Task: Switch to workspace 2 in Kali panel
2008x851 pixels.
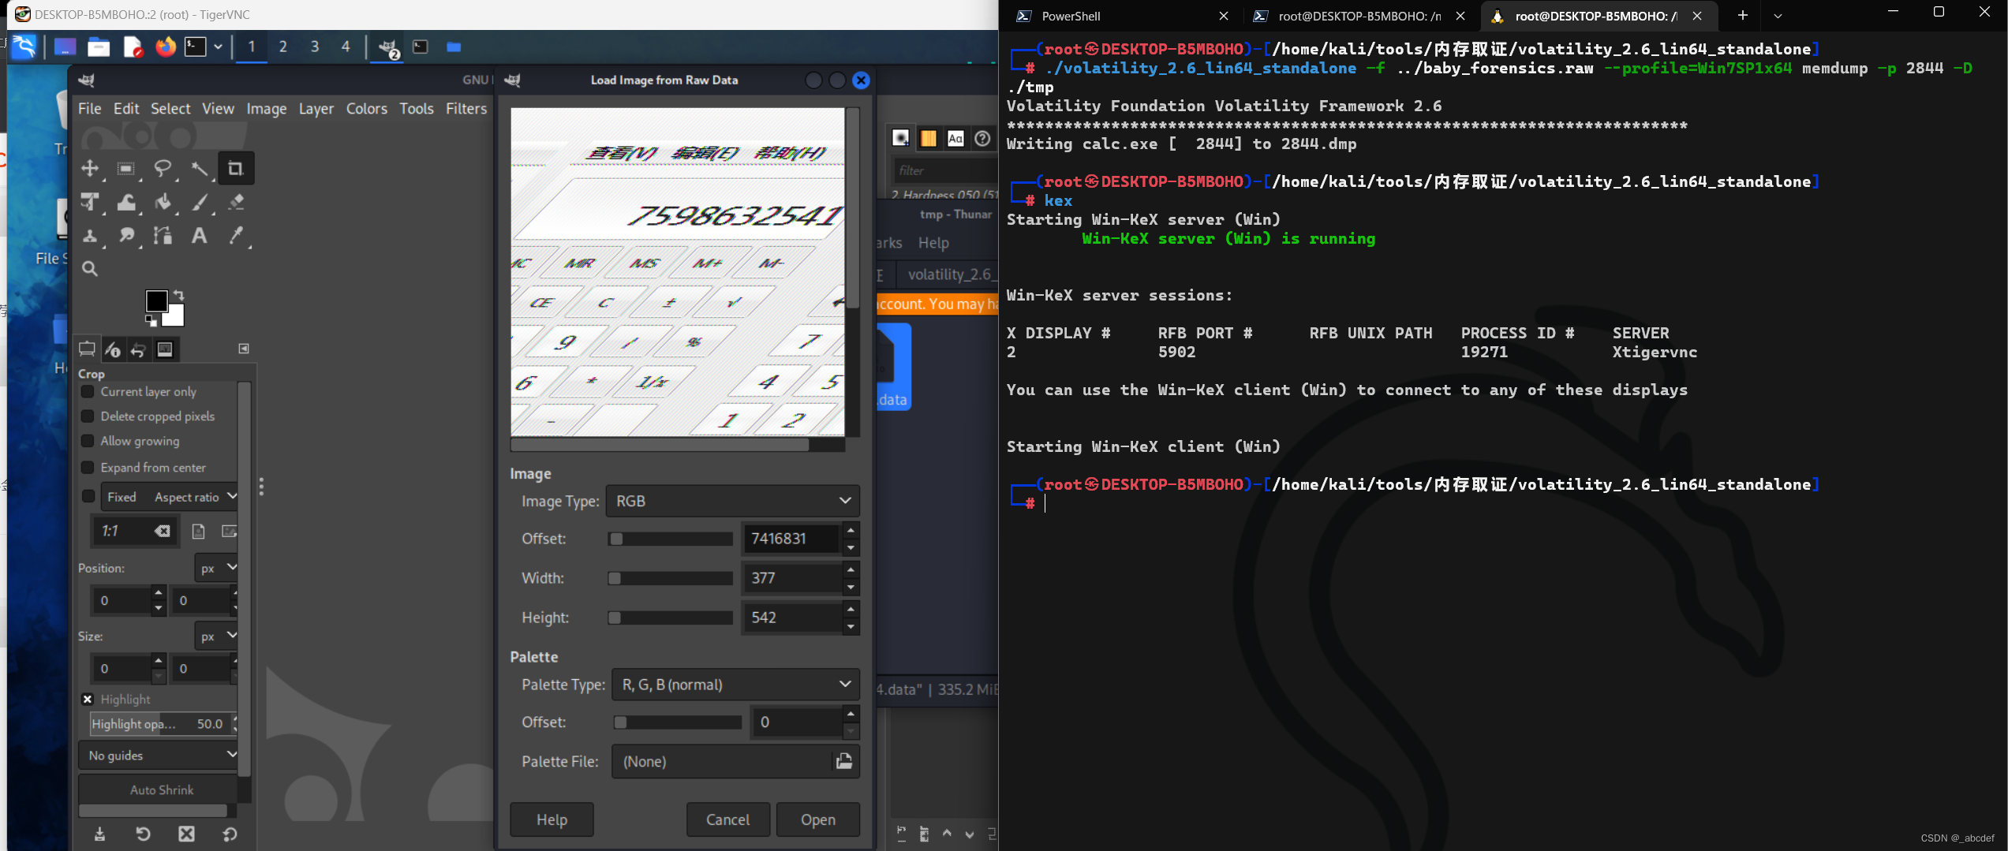Action: pos(282,47)
